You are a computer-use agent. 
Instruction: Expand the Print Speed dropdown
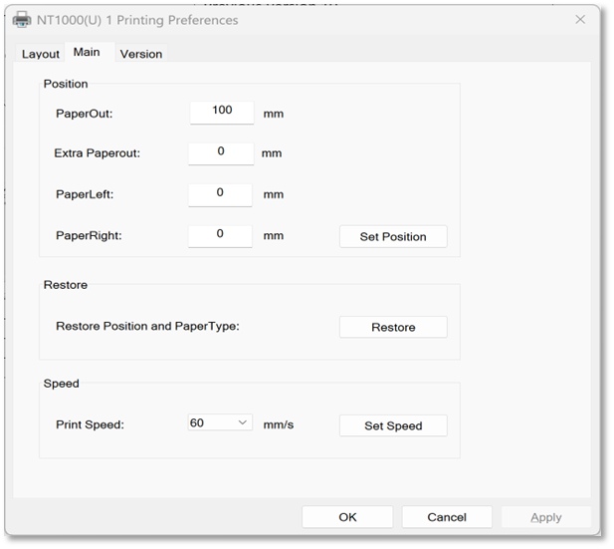(220, 423)
